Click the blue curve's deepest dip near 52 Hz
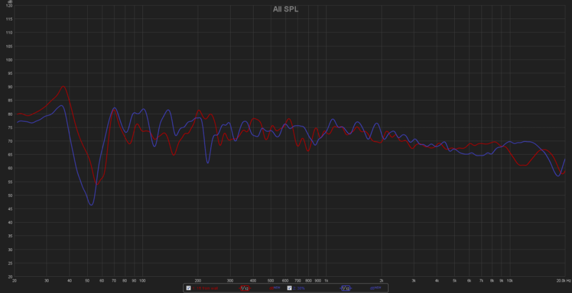 (90, 204)
